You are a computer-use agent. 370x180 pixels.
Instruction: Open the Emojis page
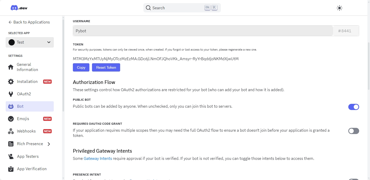30,119
